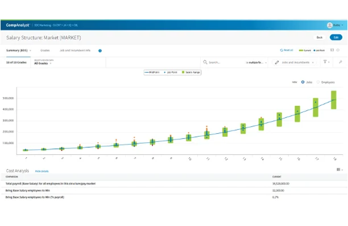
Task: Click the Current column header
Action: pyautogui.click(x=277, y=176)
